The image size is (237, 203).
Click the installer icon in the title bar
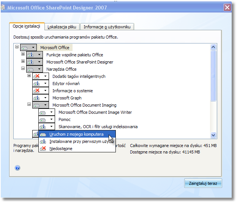3,8
